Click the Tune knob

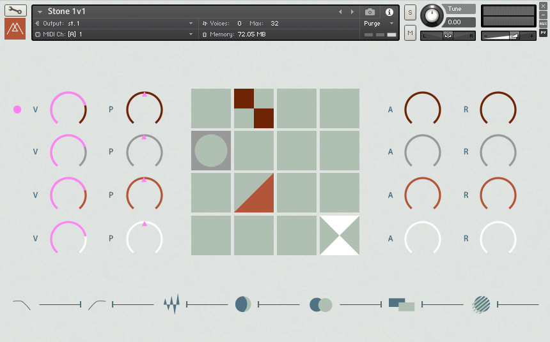pos(432,15)
